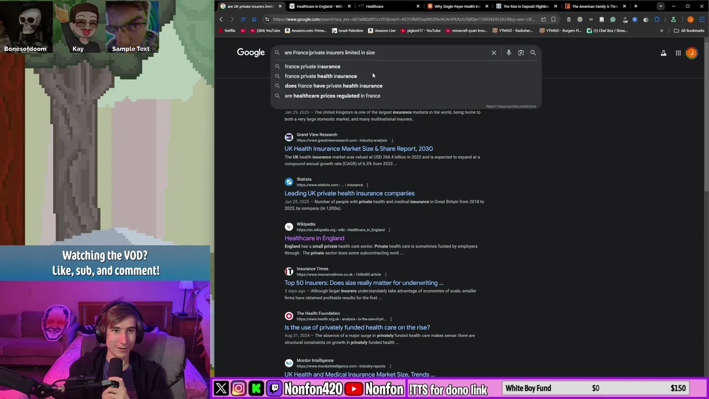Open piglord17 YouTube bookmark

pyautogui.click(x=420, y=30)
